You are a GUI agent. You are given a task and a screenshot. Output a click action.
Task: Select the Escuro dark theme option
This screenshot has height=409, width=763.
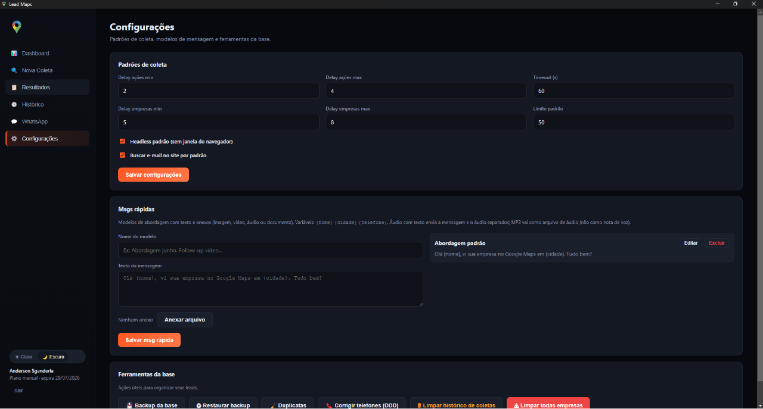pyautogui.click(x=53, y=357)
